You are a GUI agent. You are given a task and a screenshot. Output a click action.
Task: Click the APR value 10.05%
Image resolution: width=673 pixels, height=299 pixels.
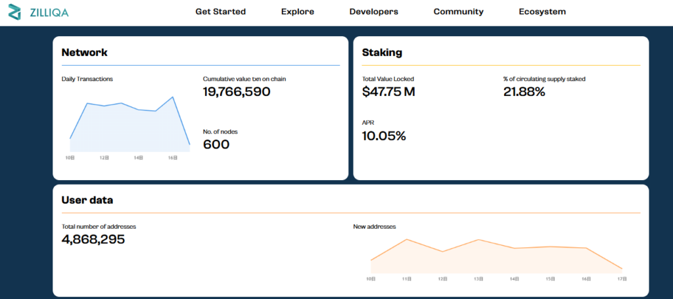(x=384, y=136)
